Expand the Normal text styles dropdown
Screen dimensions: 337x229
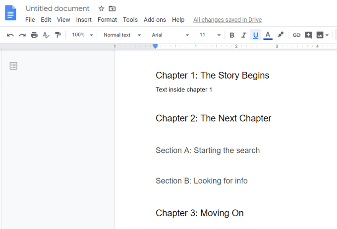click(122, 35)
